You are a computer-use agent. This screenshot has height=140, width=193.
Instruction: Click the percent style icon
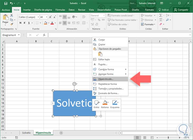click(99, 20)
